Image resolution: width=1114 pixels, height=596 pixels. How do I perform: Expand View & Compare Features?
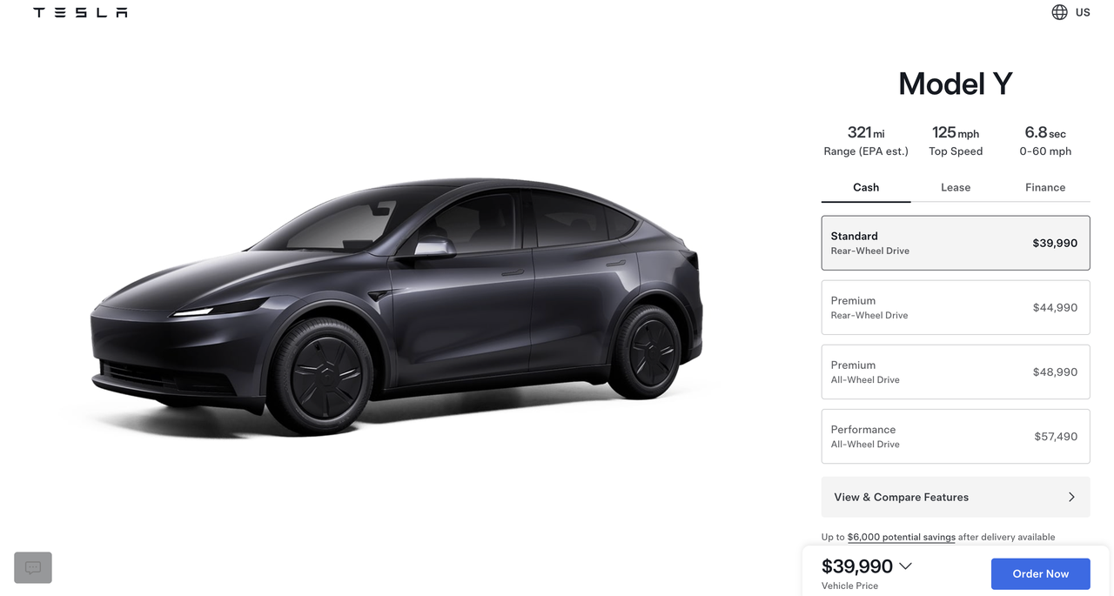click(x=956, y=497)
